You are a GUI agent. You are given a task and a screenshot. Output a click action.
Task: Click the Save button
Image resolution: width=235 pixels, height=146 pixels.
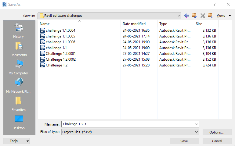pyautogui.click(x=184, y=141)
